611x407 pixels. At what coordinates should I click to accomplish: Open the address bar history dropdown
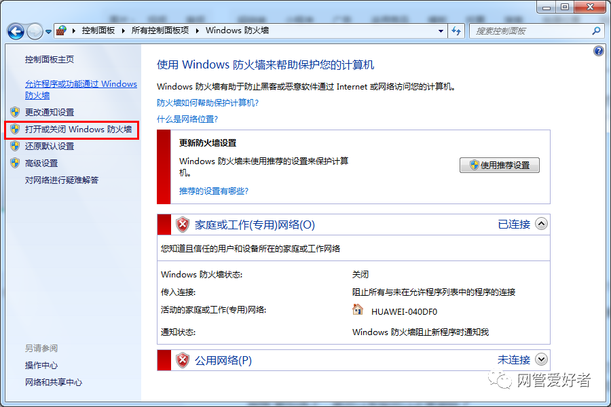[441, 31]
